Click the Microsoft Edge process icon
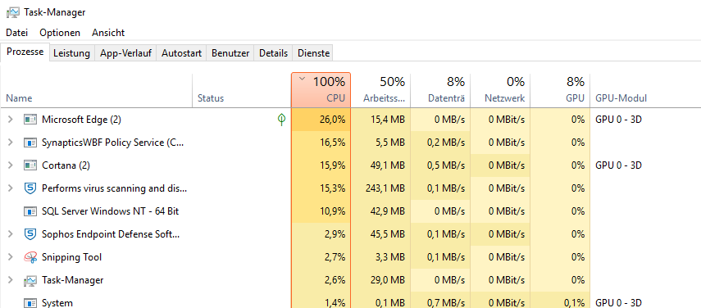The image size is (701, 308). (x=30, y=120)
